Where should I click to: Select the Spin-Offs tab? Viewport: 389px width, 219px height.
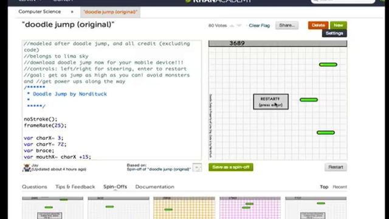point(115,187)
